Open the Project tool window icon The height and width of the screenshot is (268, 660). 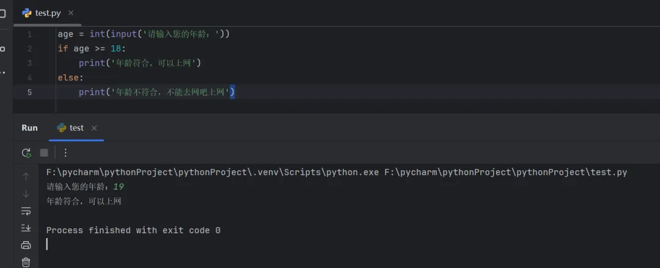tap(2, 13)
